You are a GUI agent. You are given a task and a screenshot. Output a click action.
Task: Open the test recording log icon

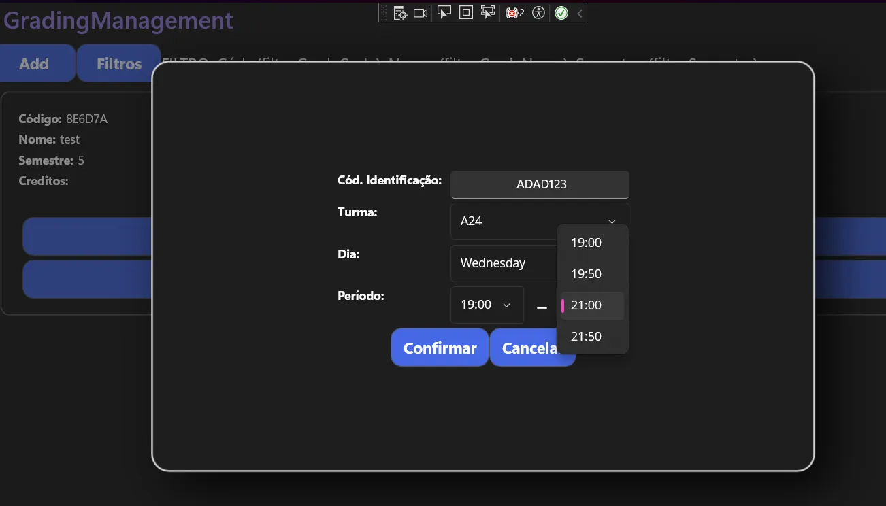coord(400,12)
